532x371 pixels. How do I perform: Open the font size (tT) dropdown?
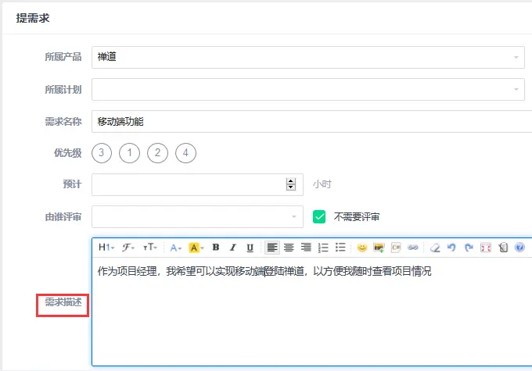click(149, 248)
